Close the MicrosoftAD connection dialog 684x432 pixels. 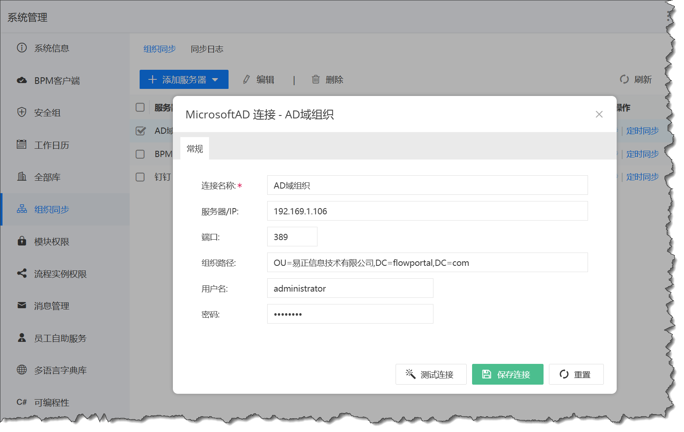click(x=599, y=114)
